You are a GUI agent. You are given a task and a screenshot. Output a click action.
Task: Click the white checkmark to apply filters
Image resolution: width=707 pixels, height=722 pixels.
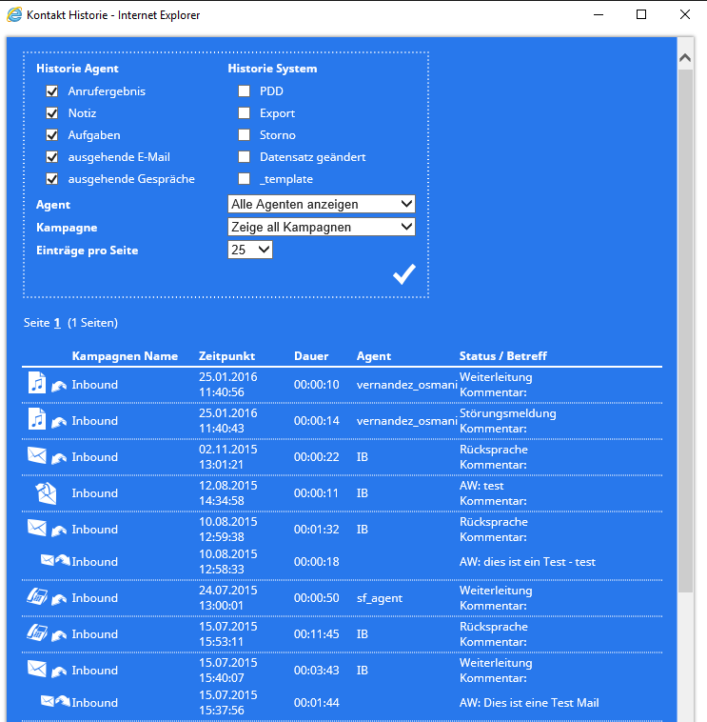click(x=404, y=274)
